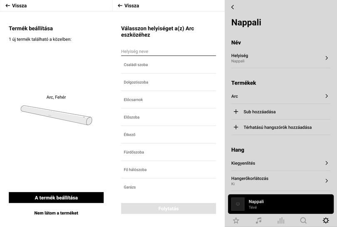Viewport: 337px width, 227px height.
Task: Open the favorites star tab
Action: coord(236,220)
